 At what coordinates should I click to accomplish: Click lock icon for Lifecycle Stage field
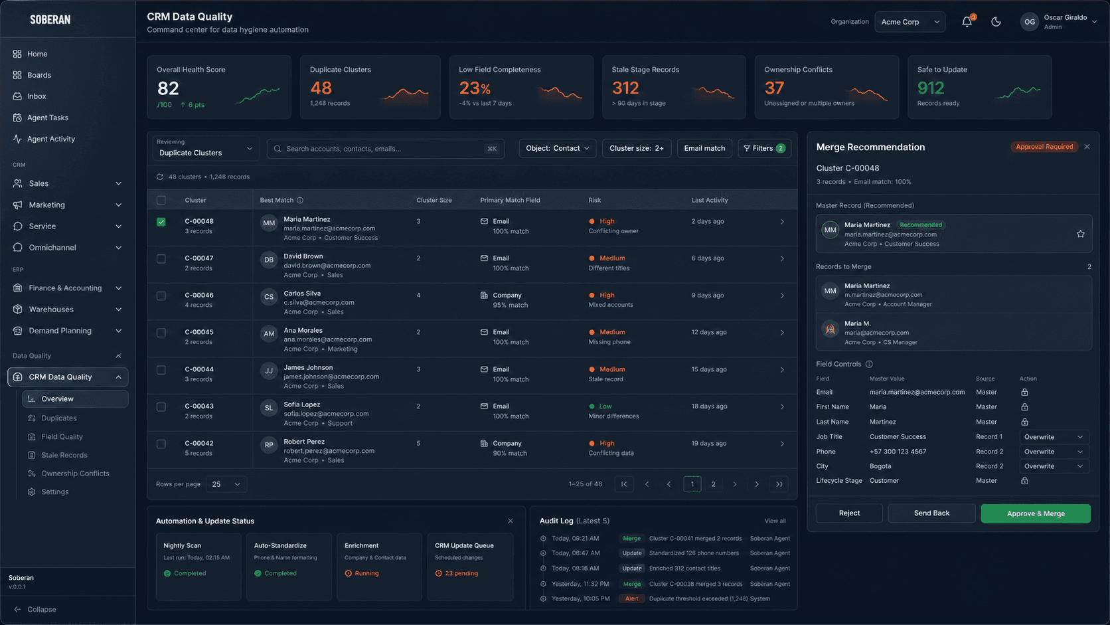(1024, 481)
